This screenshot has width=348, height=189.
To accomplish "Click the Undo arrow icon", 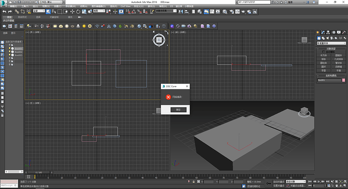I will (x=4, y=12).
